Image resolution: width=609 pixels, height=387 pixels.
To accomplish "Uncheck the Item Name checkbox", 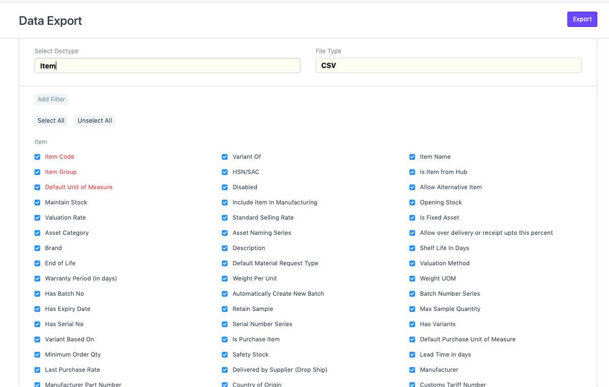I will tap(413, 157).
